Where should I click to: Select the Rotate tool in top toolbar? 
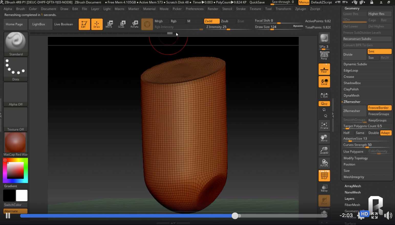click(x=134, y=24)
